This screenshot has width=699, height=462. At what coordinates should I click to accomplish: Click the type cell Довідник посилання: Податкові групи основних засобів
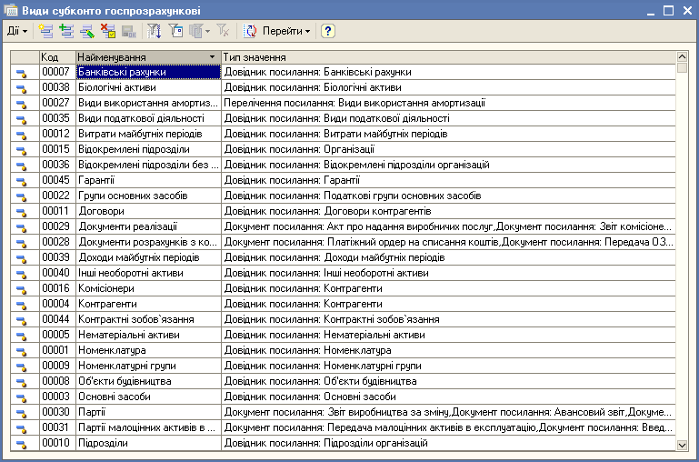(x=448, y=196)
